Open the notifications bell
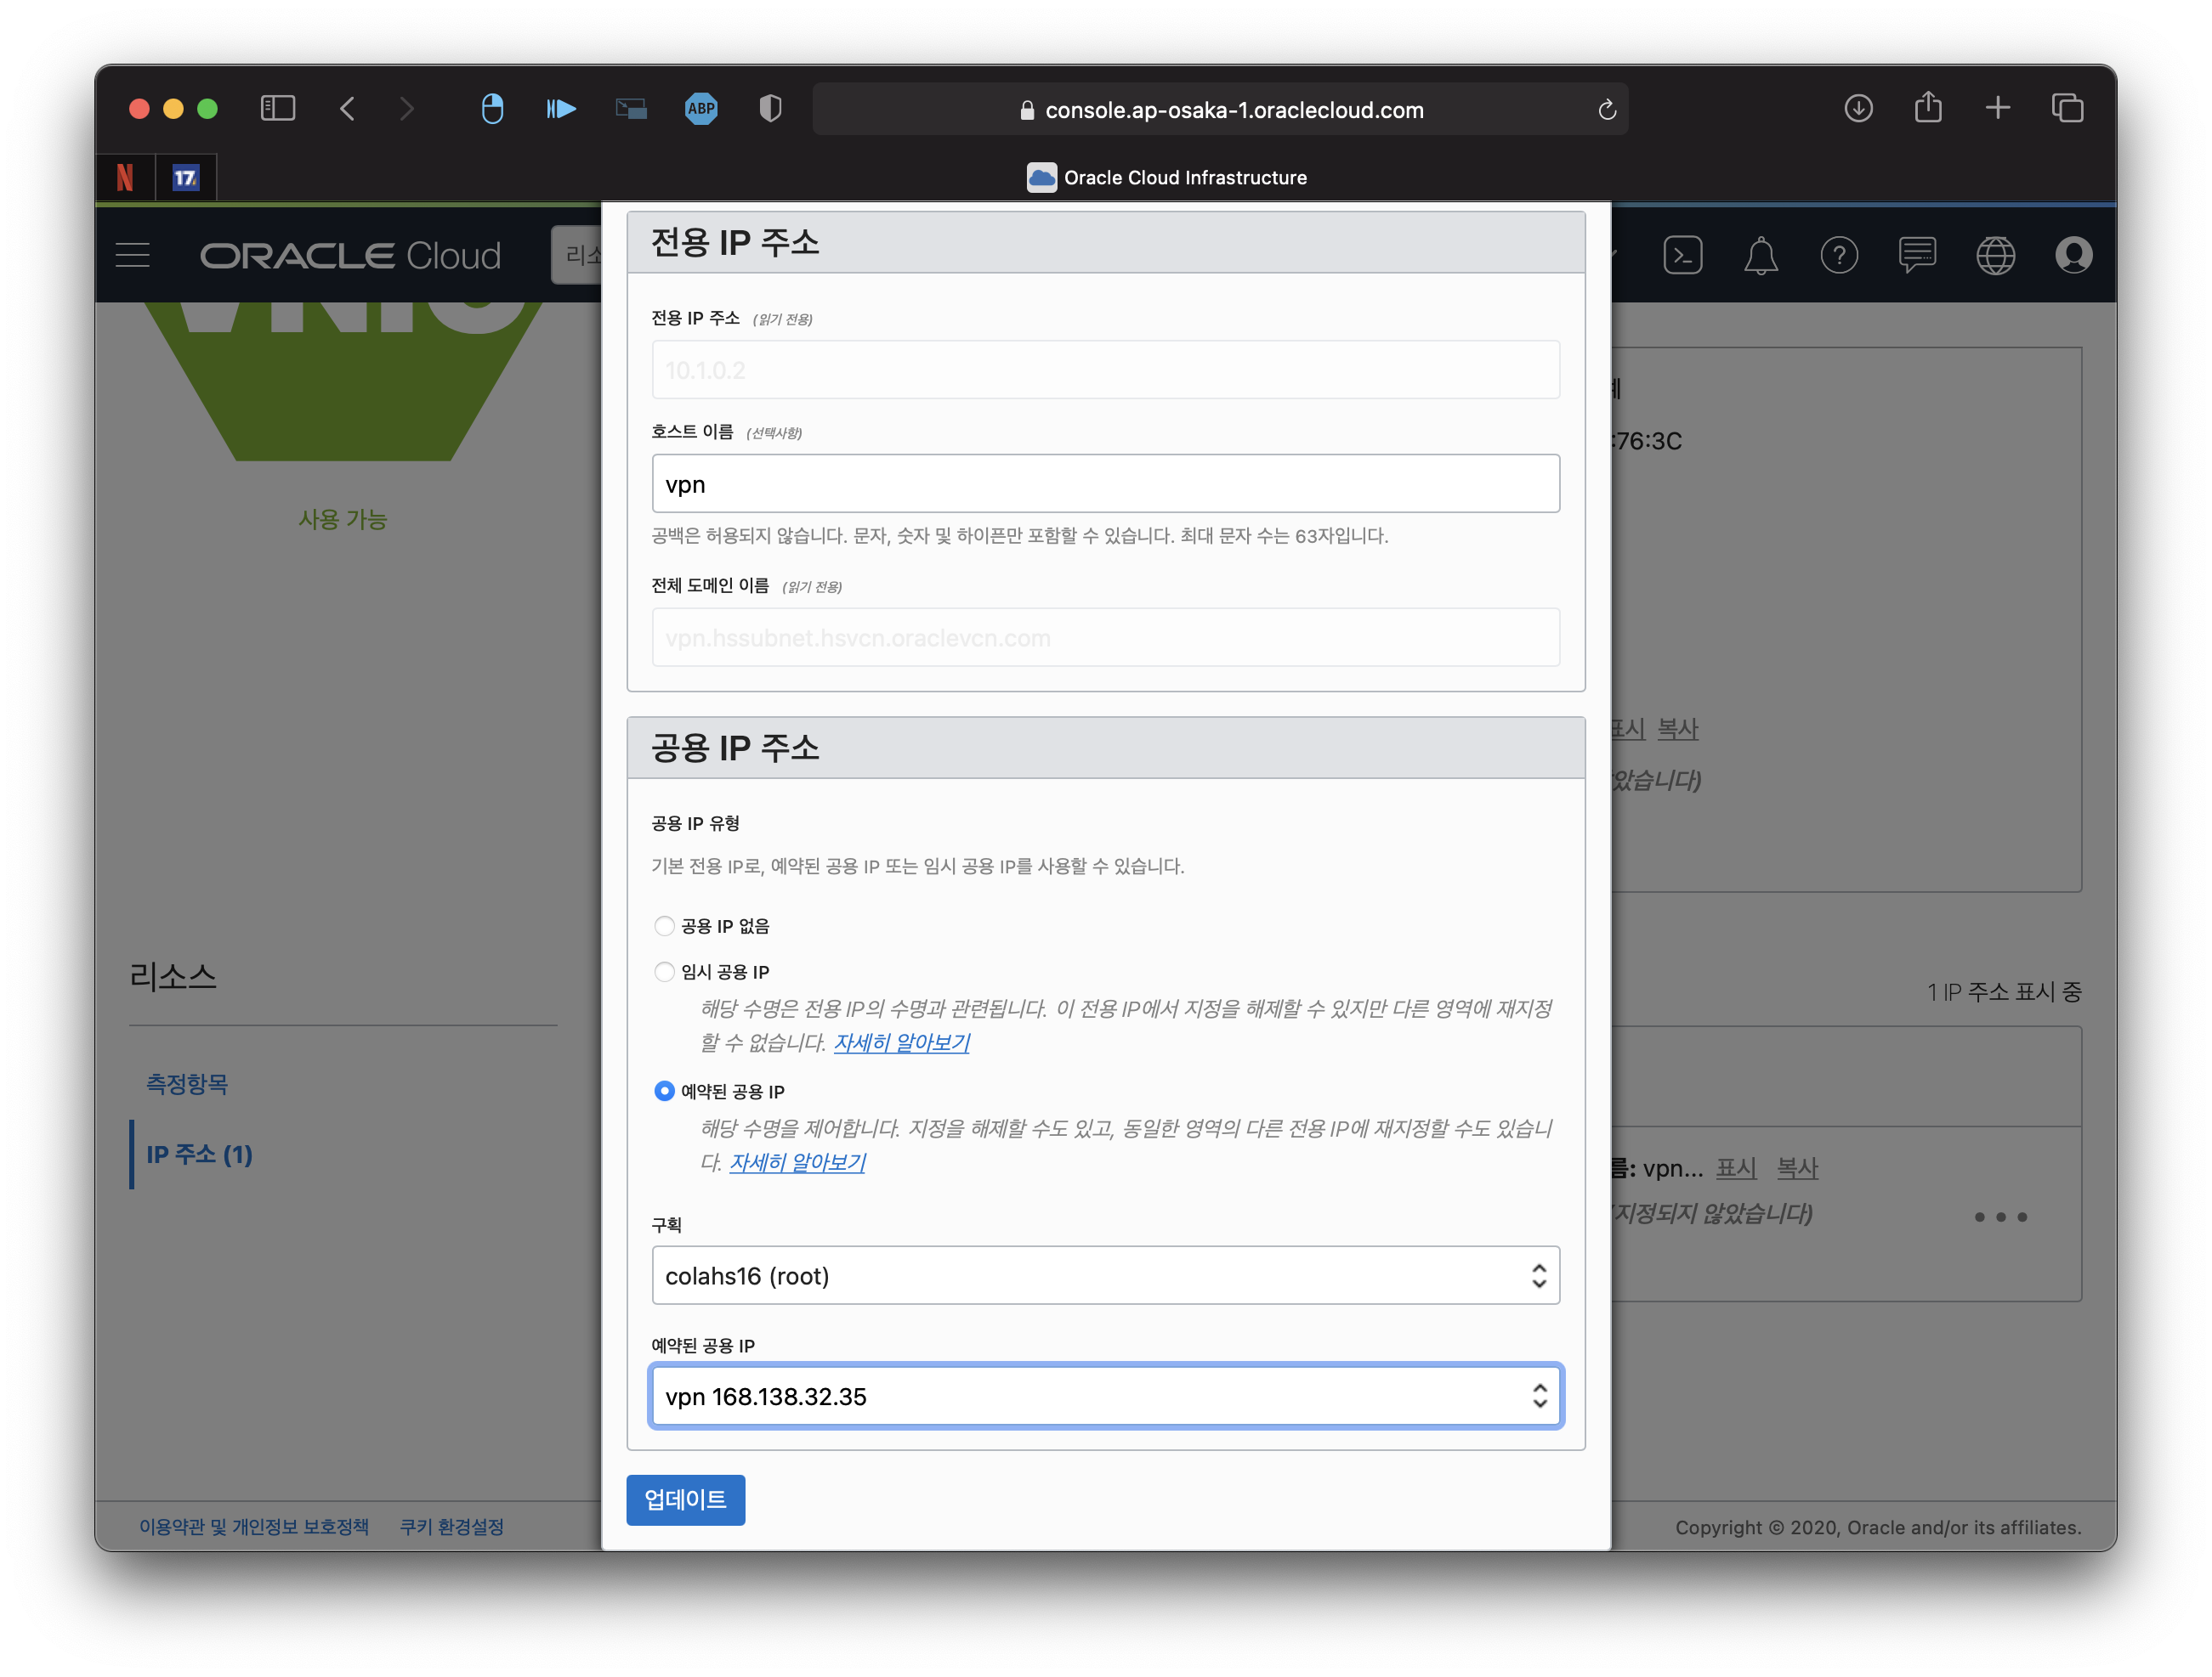 click(1760, 255)
